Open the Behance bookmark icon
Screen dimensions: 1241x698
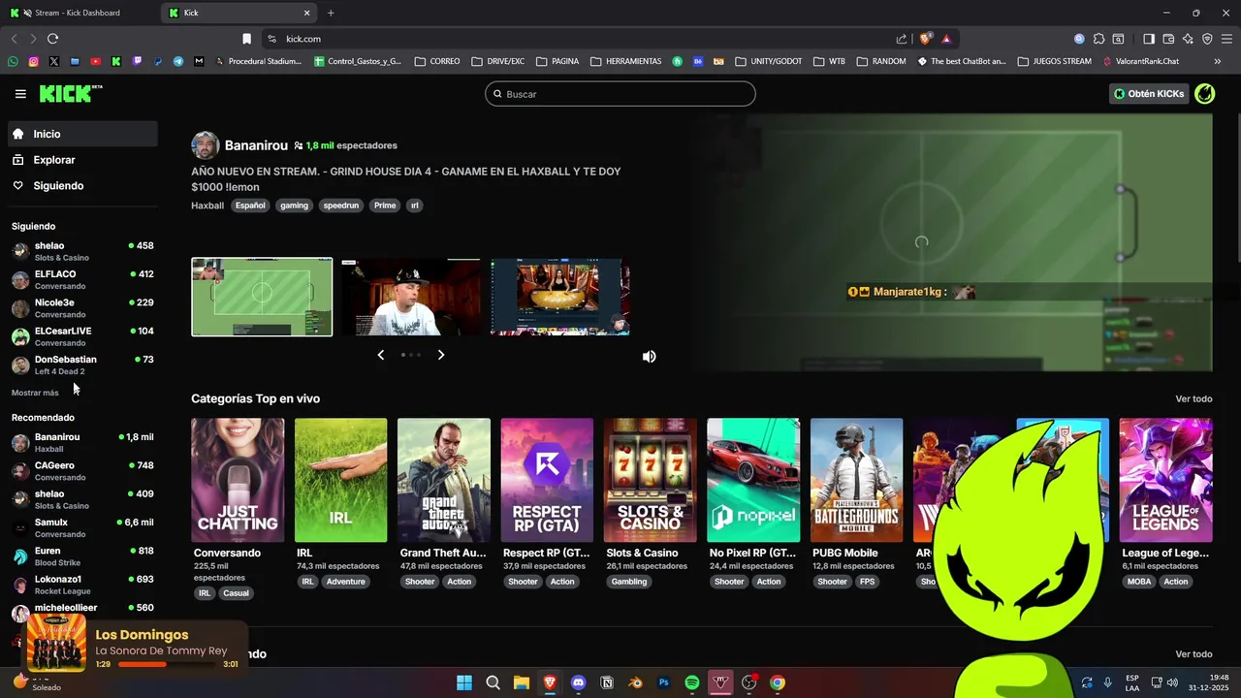click(697, 61)
